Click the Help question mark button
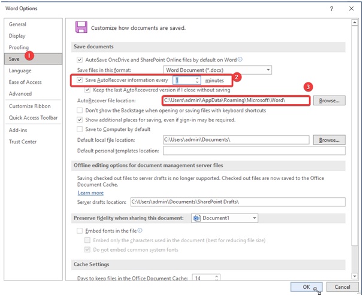The height and width of the screenshot is (296, 363). click(331, 8)
